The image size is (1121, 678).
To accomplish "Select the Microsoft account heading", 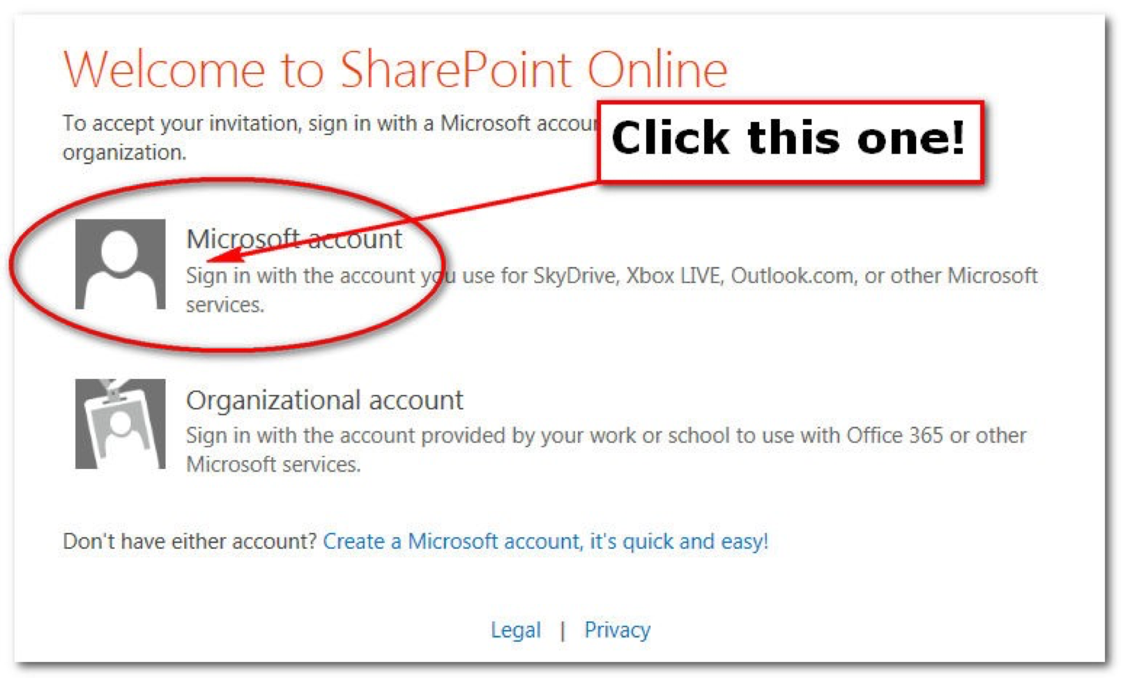I will [x=293, y=239].
